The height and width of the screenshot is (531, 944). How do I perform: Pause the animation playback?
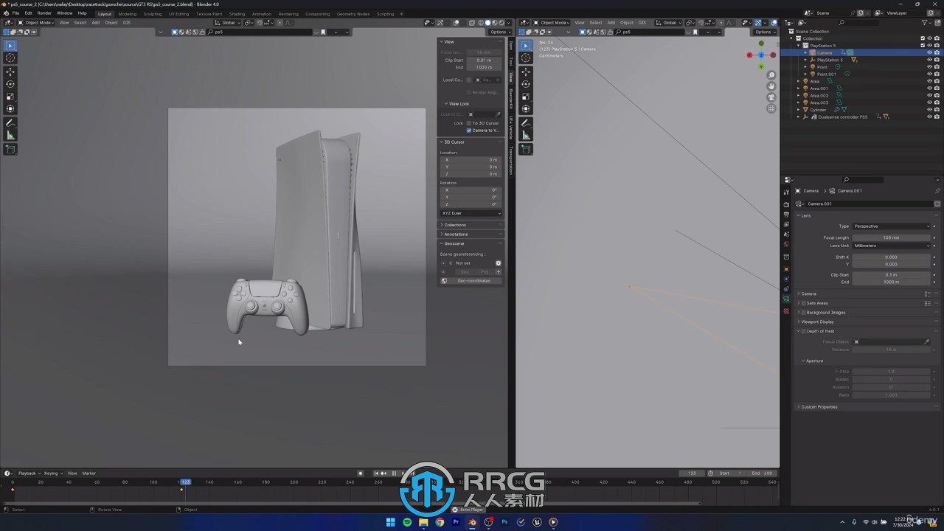[394, 473]
